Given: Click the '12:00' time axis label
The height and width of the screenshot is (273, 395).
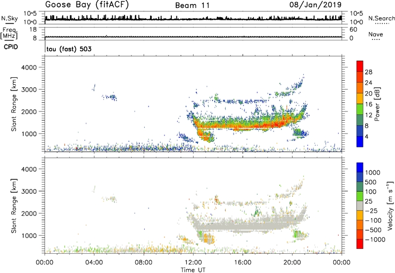Looking at the screenshot, I should [x=193, y=263].
